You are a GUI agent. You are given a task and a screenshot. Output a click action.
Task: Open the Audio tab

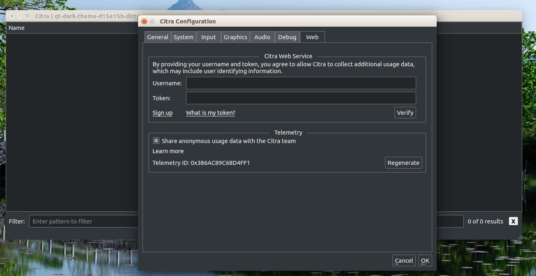coord(262,37)
